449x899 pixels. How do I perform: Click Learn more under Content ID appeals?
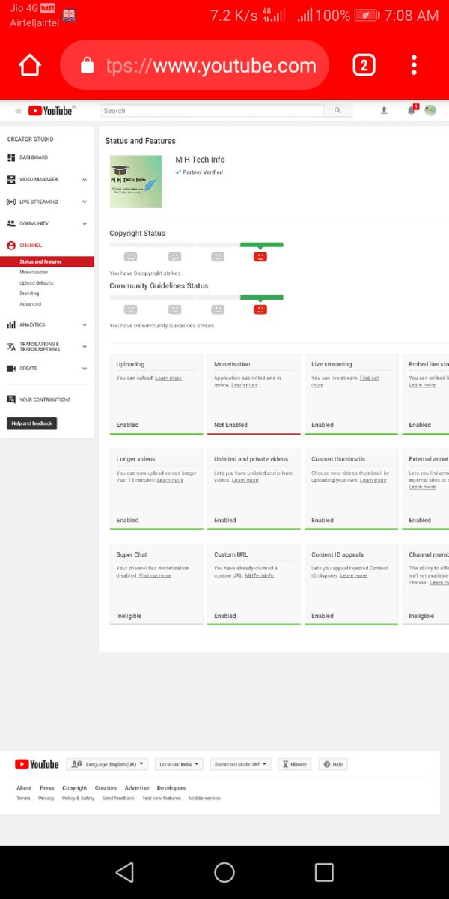coord(353,575)
